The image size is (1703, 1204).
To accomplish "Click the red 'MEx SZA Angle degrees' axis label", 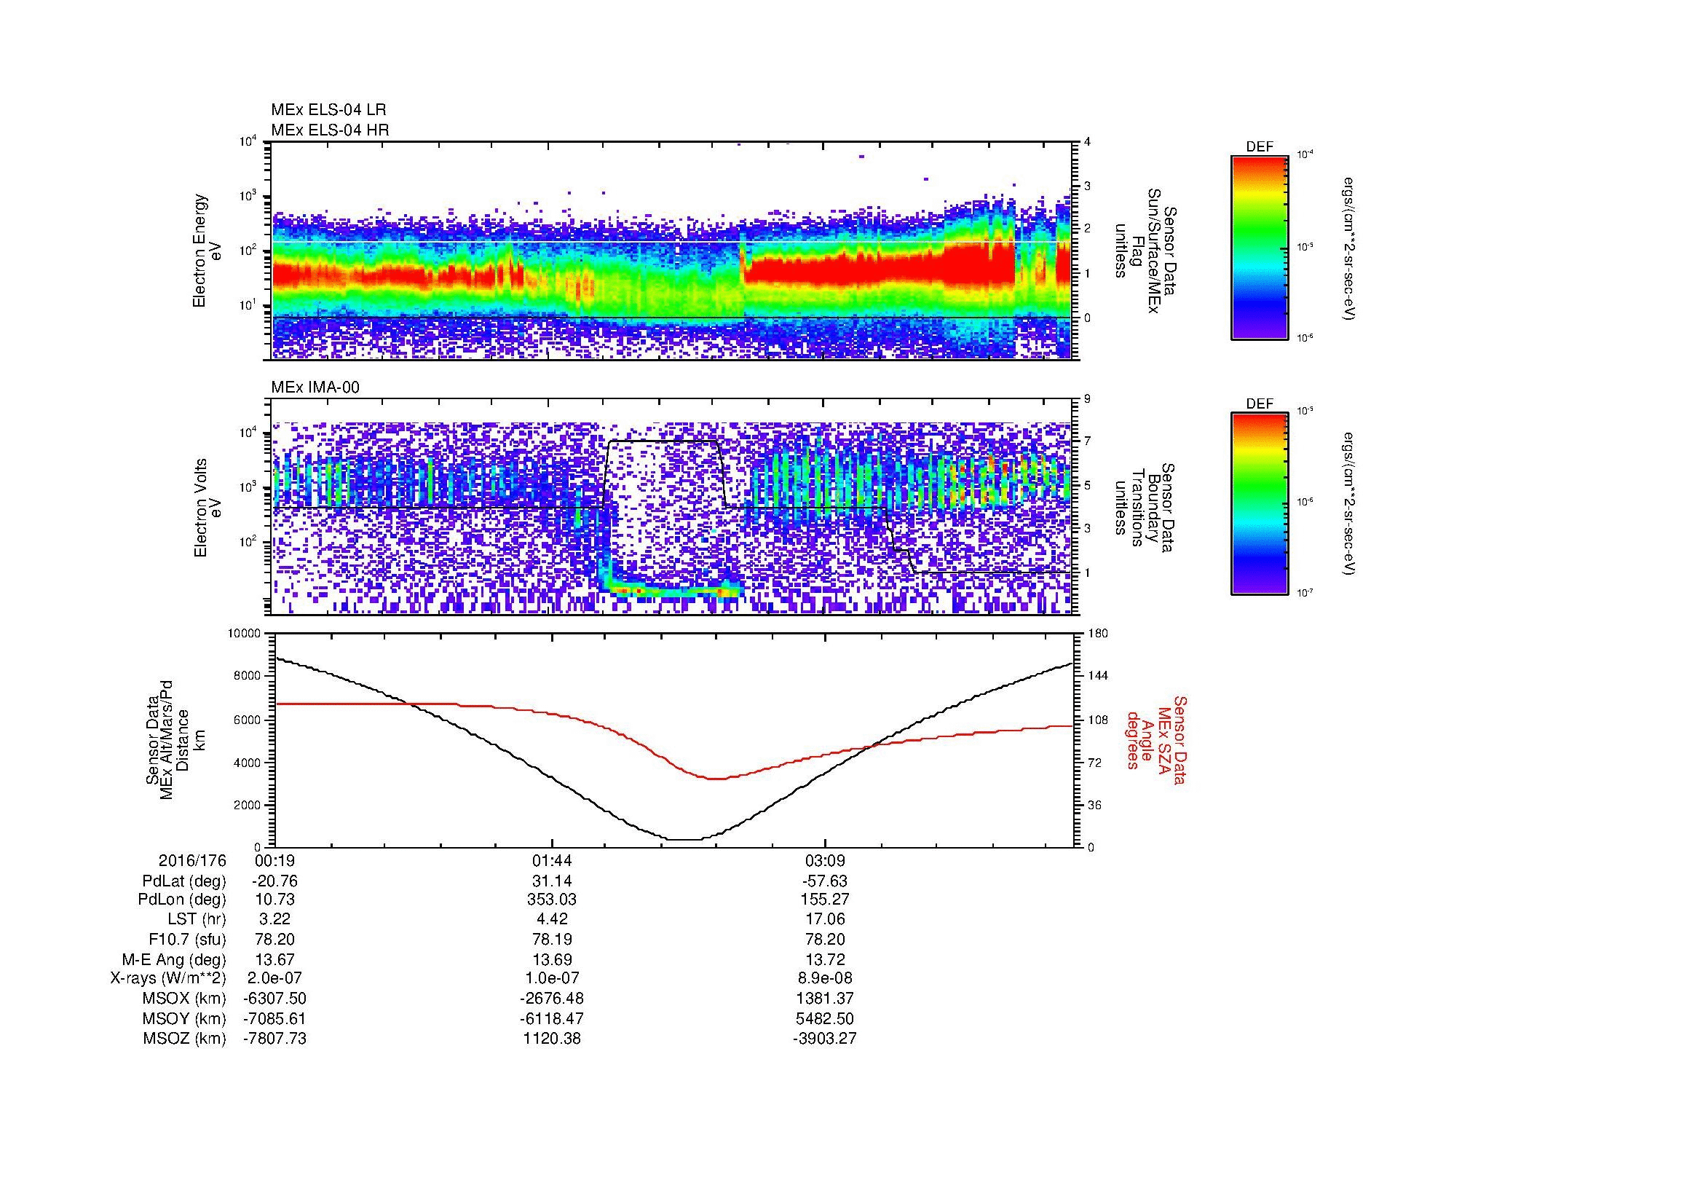I will pos(1157,739).
